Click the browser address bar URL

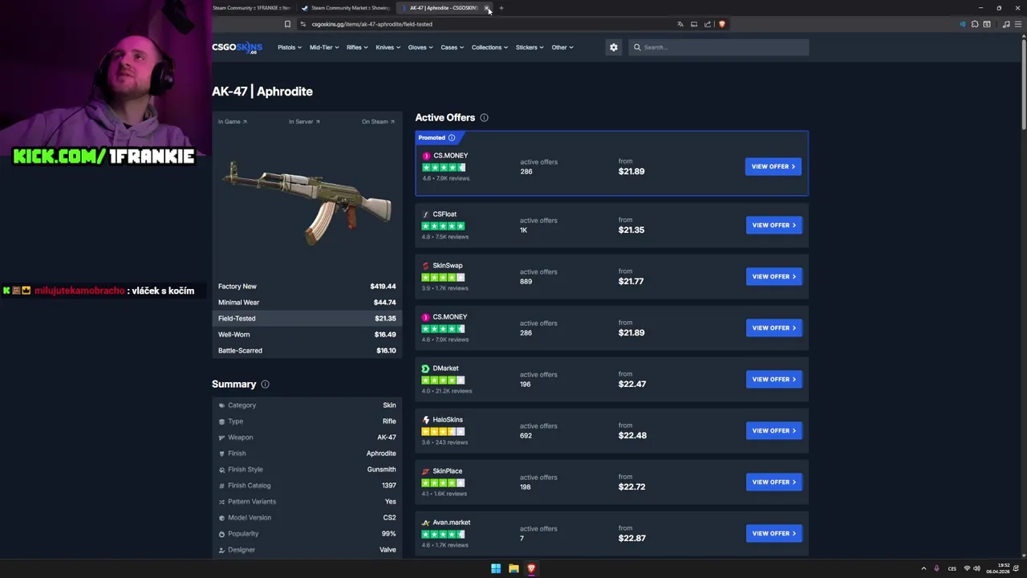371,24
